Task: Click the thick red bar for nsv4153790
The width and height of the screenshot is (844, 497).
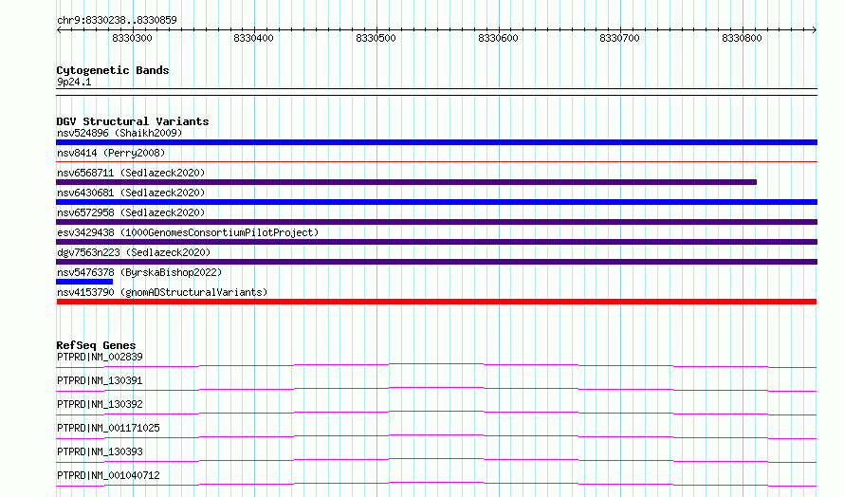Action: click(x=436, y=302)
